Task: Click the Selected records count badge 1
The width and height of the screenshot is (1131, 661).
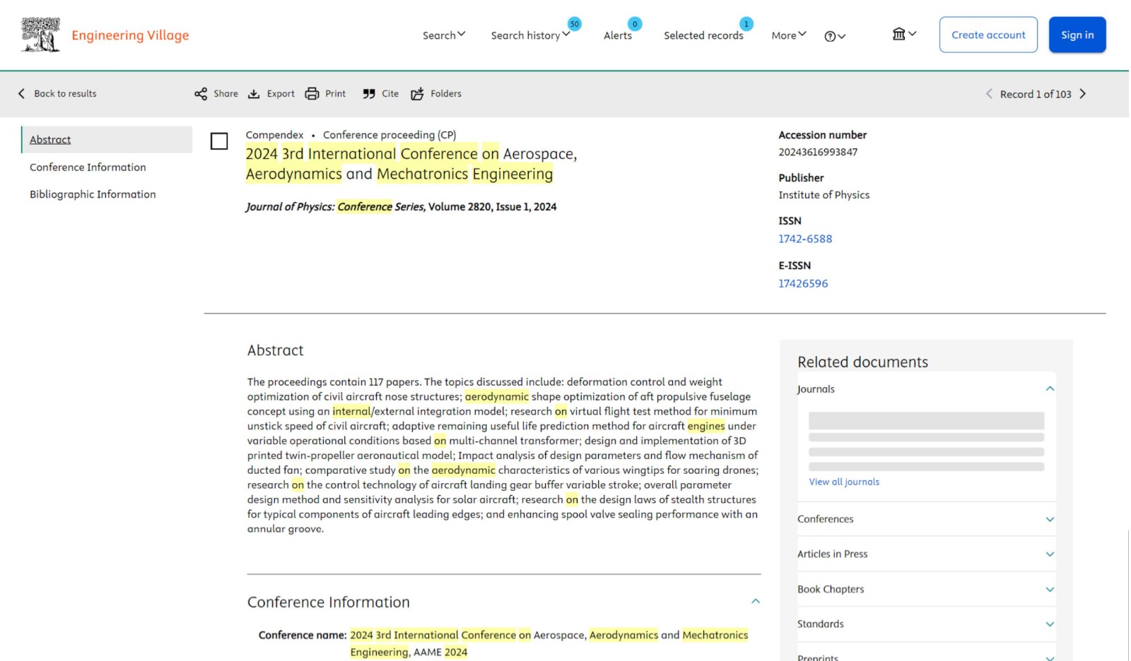Action: coord(746,24)
